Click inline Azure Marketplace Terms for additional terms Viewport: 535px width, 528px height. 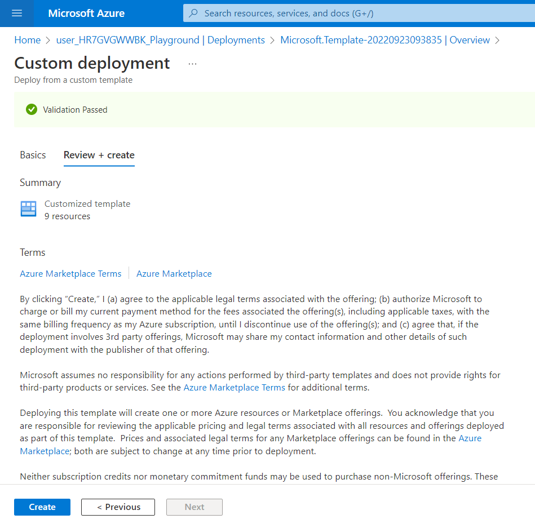[x=235, y=388]
